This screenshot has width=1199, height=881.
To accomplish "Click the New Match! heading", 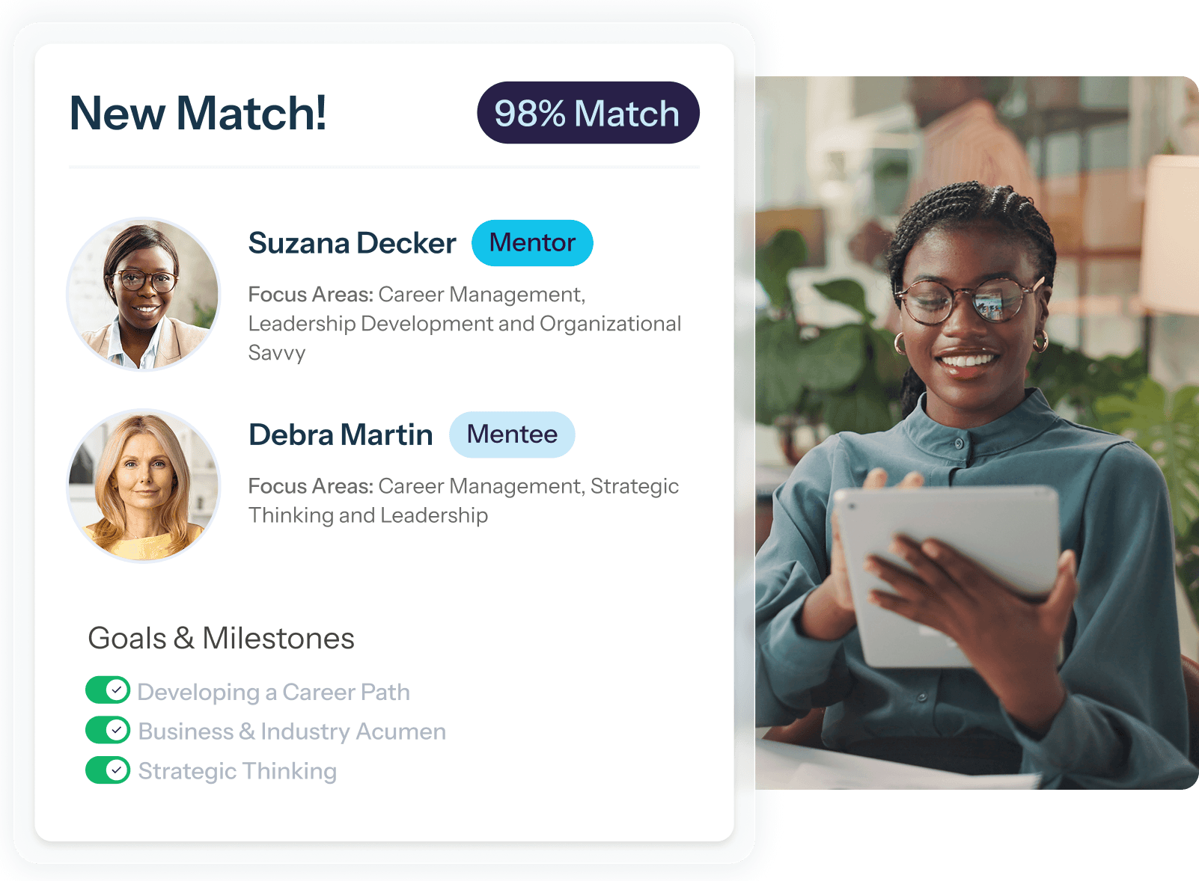I will 198,113.
